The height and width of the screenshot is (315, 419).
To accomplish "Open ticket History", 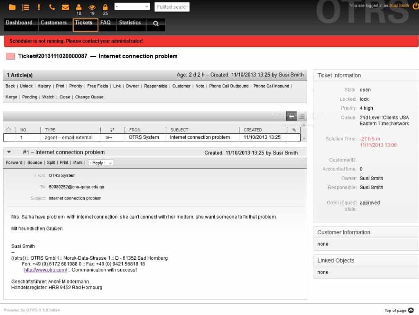I will [44, 86].
